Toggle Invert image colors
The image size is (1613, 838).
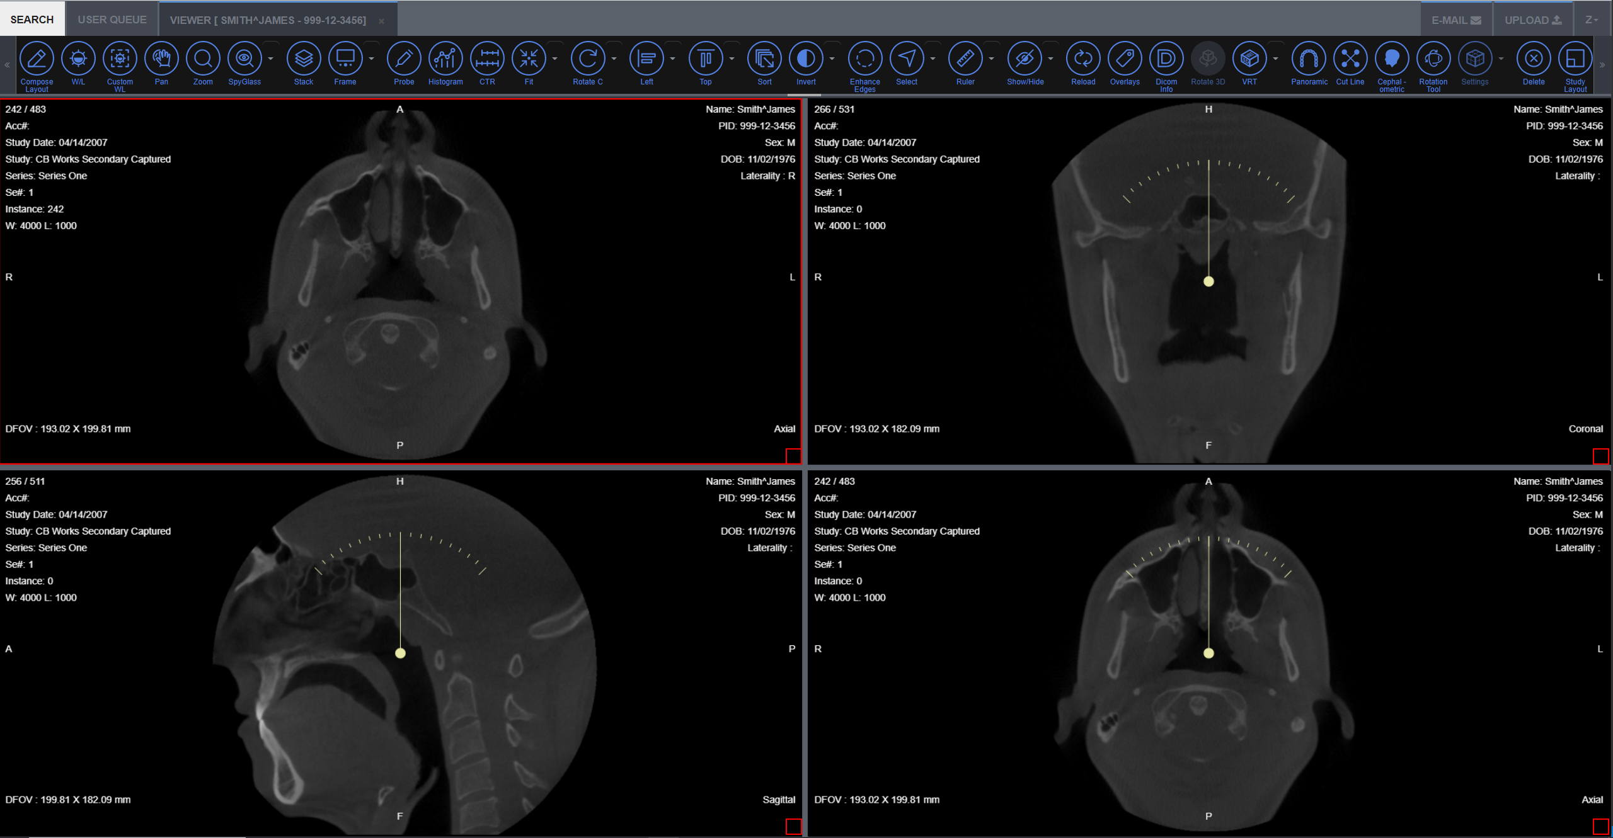tap(805, 59)
